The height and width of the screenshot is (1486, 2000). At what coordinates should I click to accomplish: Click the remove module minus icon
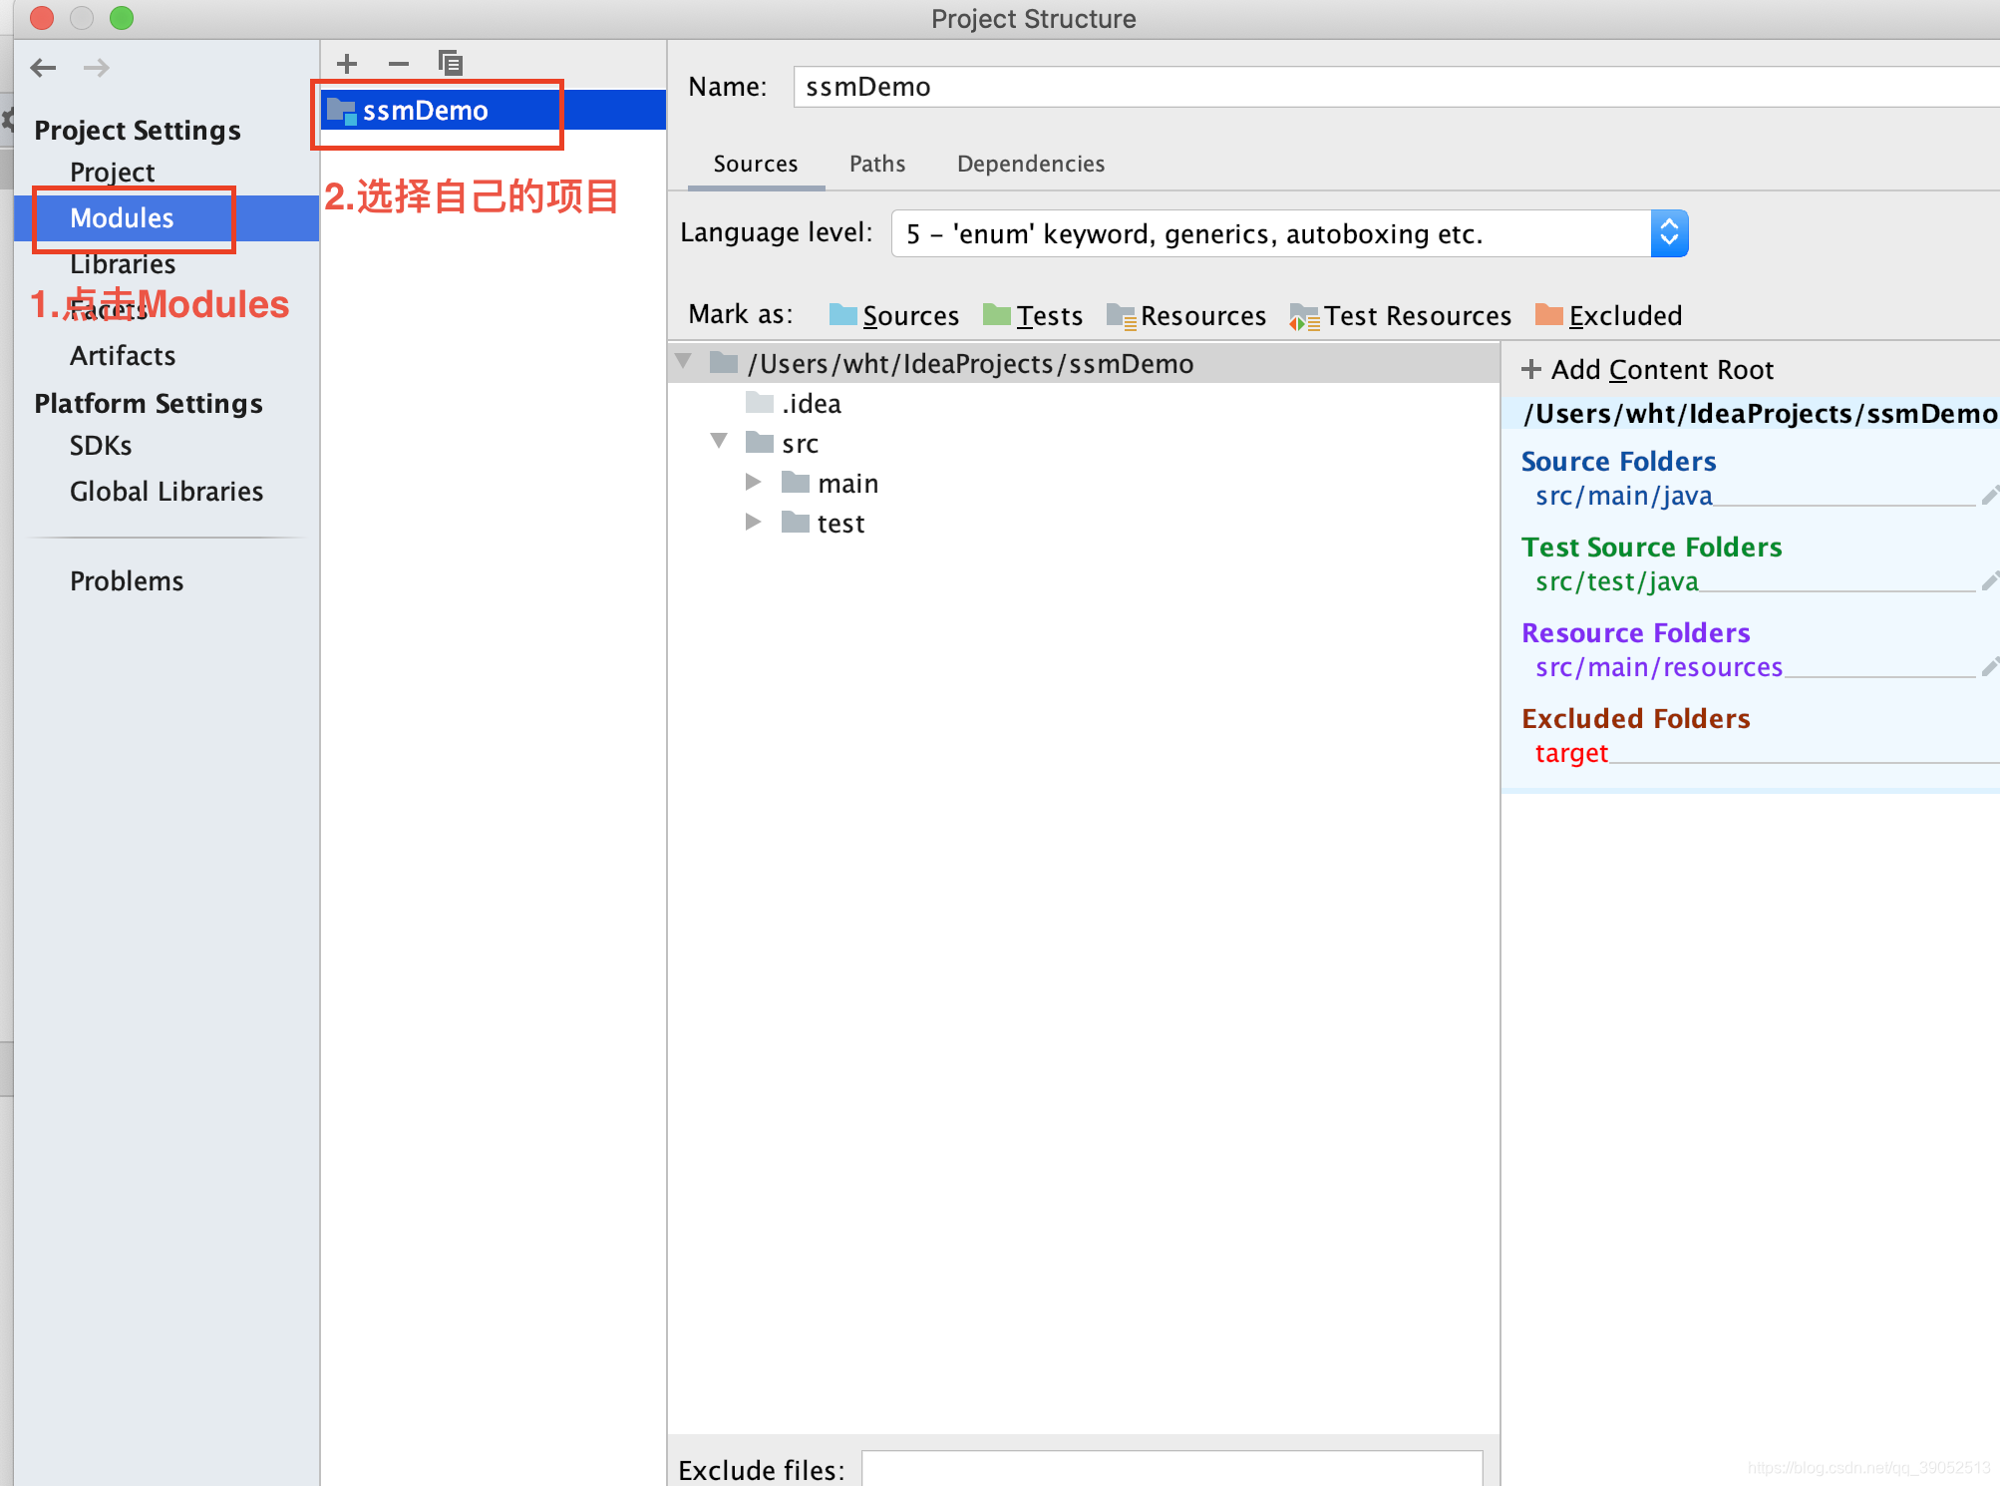(x=399, y=64)
